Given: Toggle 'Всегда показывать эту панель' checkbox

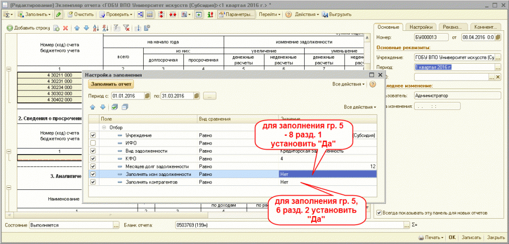Looking at the screenshot, I should pyautogui.click(x=380, y=213).
